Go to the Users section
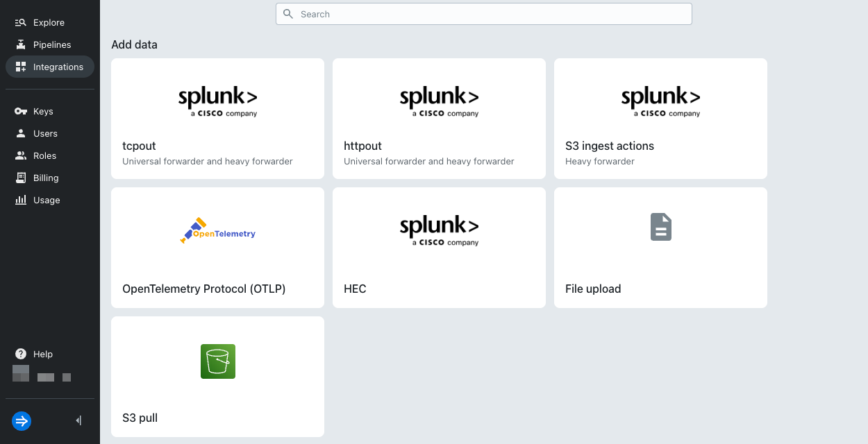Screen dimensions: 868x444 pos(45,134)
